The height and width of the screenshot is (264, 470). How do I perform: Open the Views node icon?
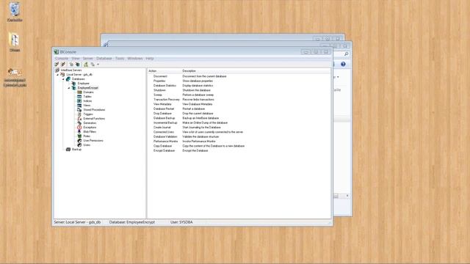coord(79,106)
